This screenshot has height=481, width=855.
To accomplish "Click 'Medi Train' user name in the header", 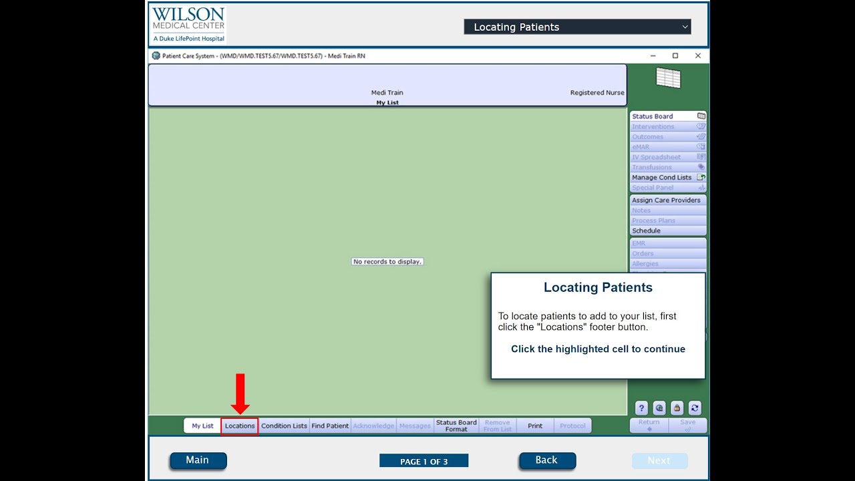I will (x=387, y=93).
